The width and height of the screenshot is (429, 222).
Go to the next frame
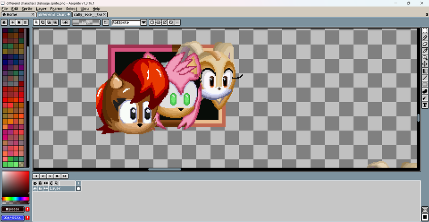58,176
